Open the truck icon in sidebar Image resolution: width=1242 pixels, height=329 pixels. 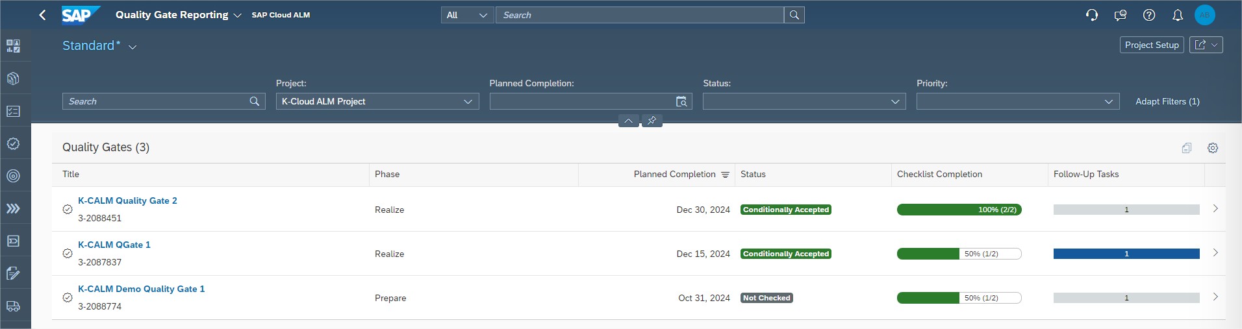coord(13,306)
